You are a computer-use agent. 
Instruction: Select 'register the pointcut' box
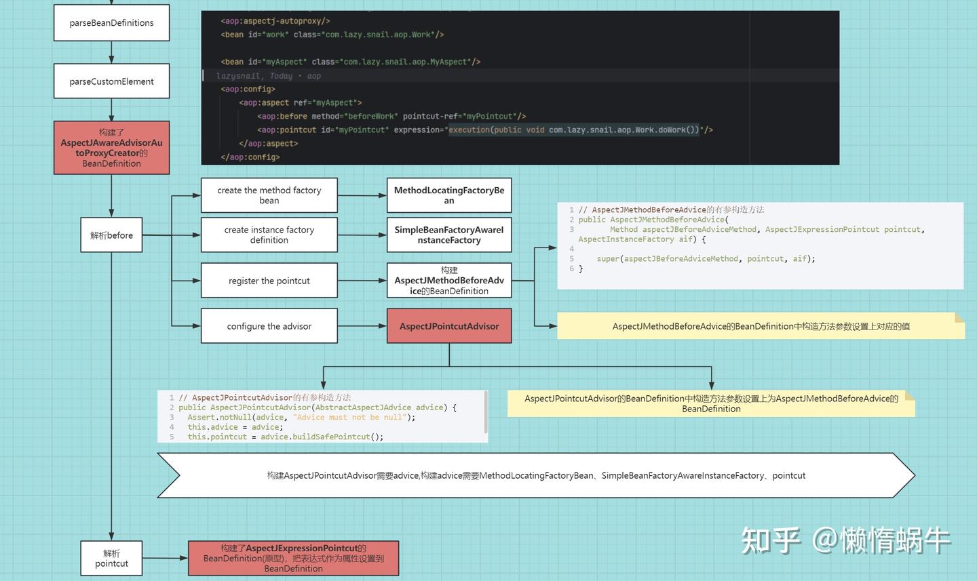click(269, 281)
